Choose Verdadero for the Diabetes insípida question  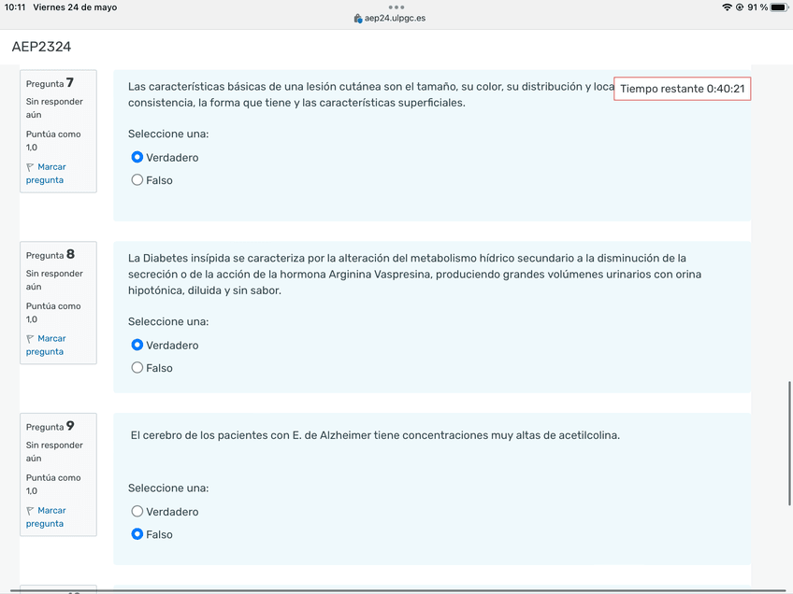click(137, 346)
